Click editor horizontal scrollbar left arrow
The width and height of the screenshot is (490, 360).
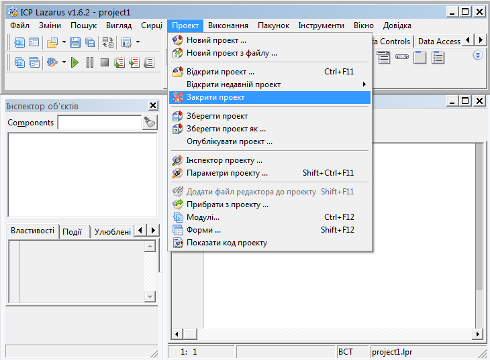point(177,334)
